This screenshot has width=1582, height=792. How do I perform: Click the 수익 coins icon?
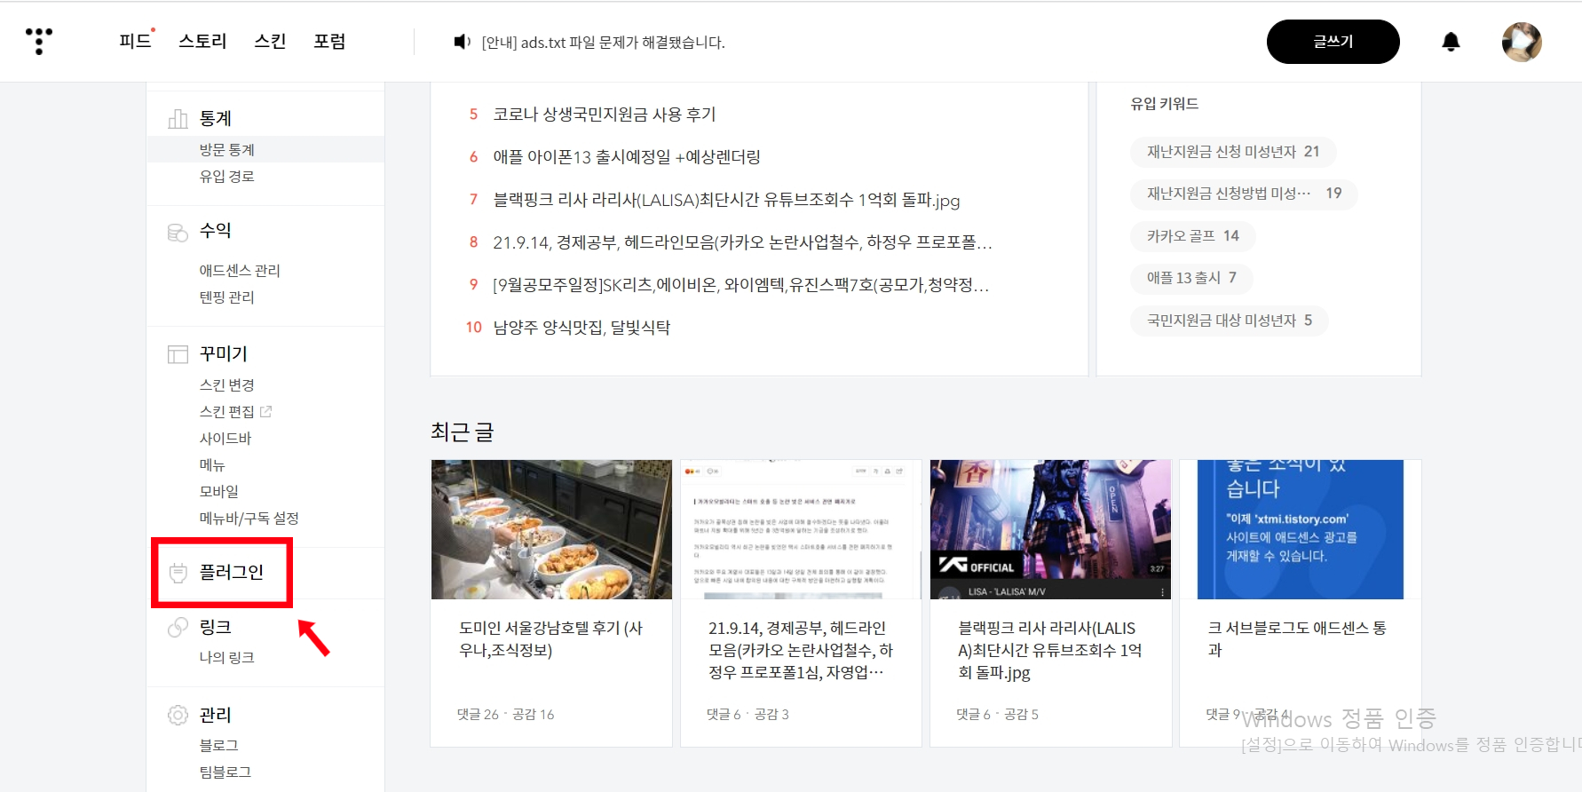point(178,232)
